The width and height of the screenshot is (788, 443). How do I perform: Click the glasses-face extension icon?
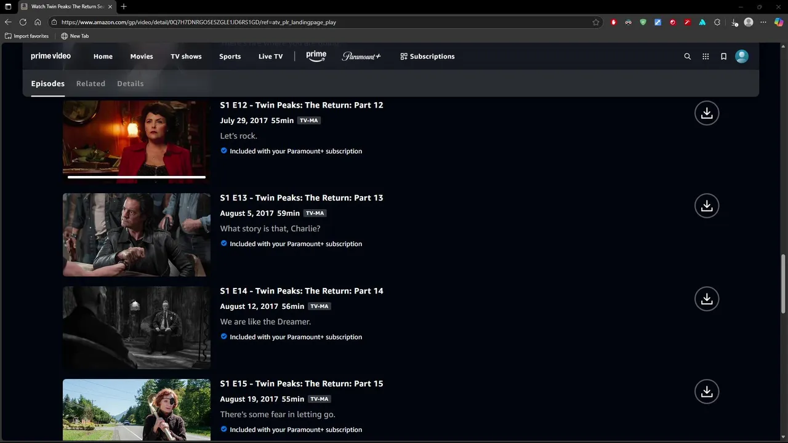(629, 22)
